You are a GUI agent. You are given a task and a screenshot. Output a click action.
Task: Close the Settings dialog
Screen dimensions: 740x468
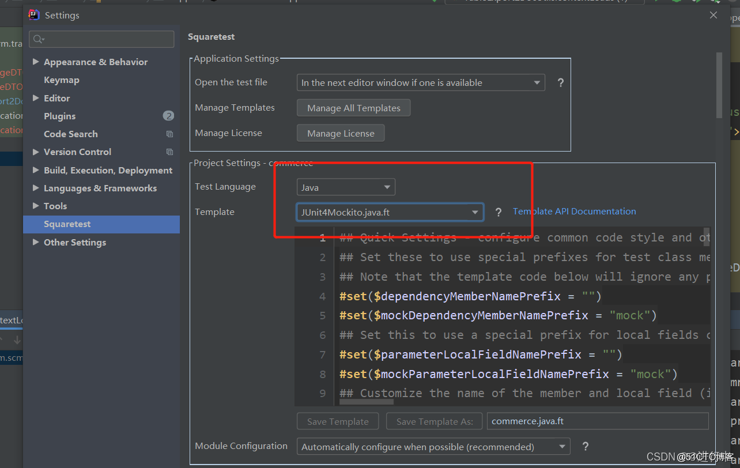[713, 15]
